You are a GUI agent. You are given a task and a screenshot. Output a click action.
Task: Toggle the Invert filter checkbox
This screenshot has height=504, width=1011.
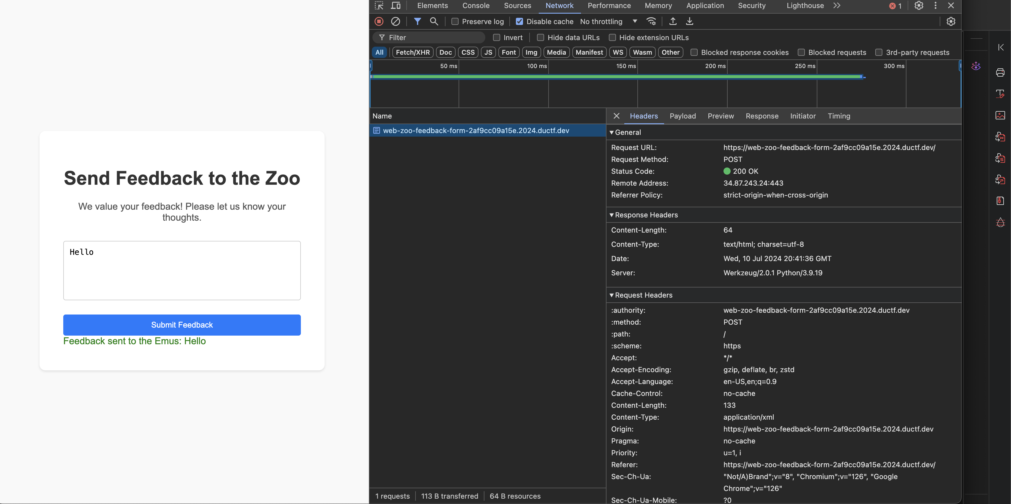coord(497,38)
